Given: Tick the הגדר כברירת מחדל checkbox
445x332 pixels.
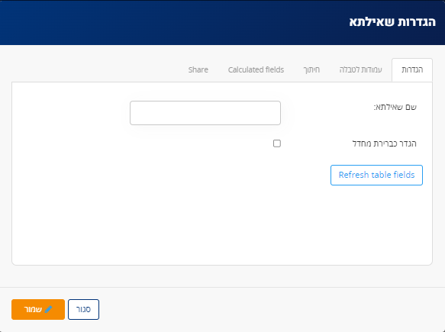Looking at the screenshot, I should [x=277, y=143].
